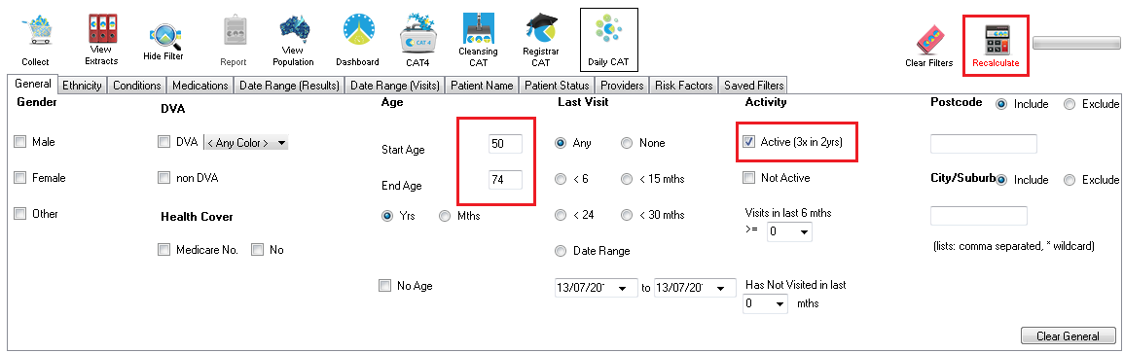Tick the Male gender checkbox
This screenshot has height=353, width=1124.
(20, 142)
